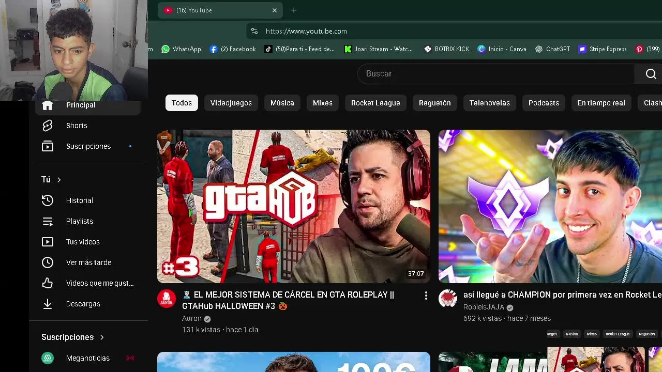Open the RobleisJAJA channel name link
The height and width of the screenshot is (372, 662).
point(484,307)
